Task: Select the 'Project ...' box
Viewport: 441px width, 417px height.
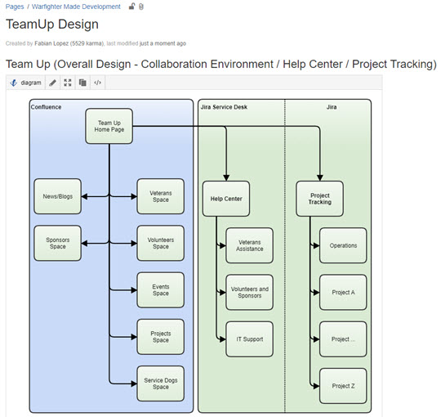Action: (x=343, y=339)
